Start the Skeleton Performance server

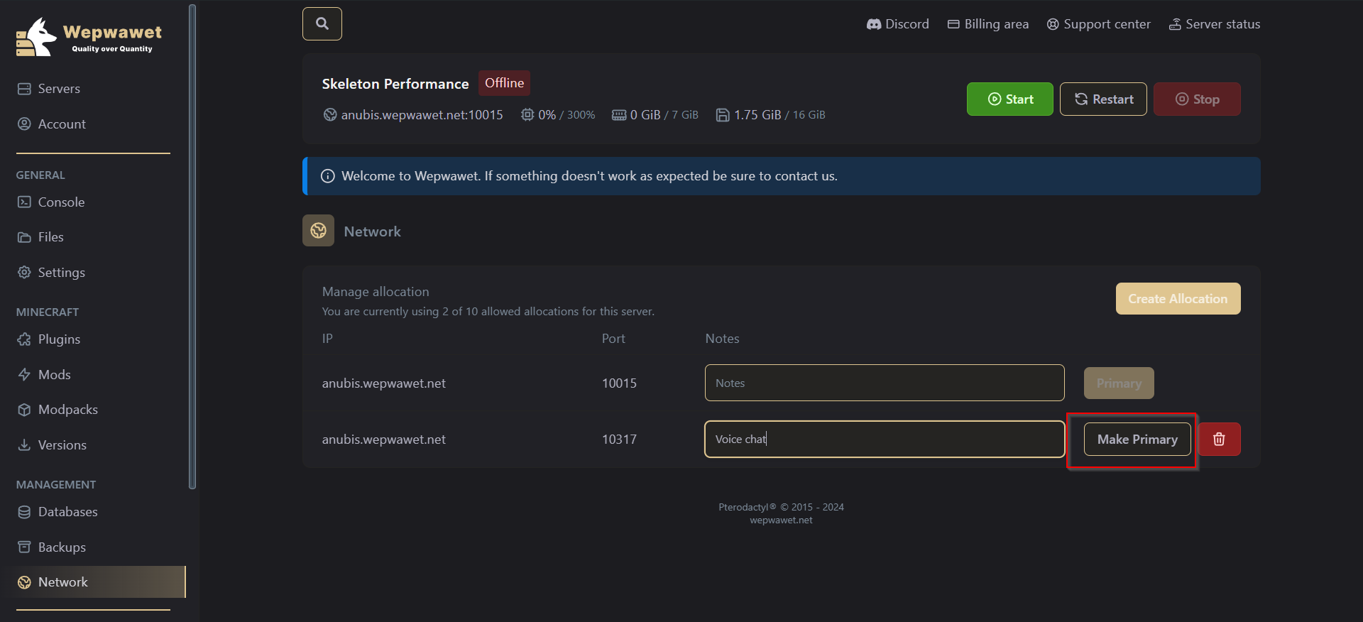(1009, 99)
